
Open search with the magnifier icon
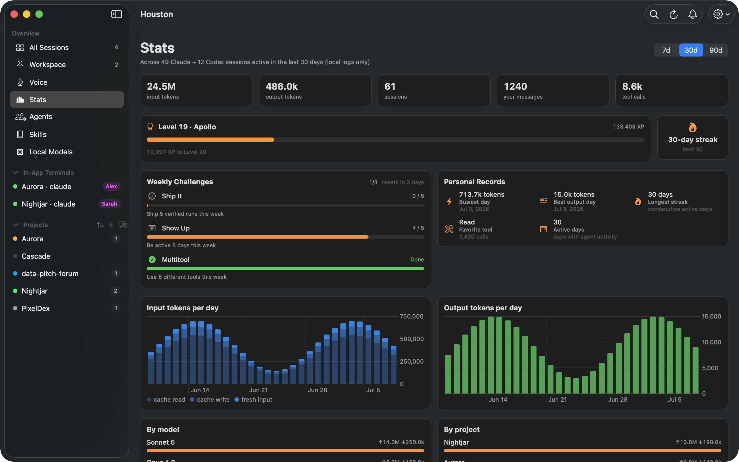654,14
